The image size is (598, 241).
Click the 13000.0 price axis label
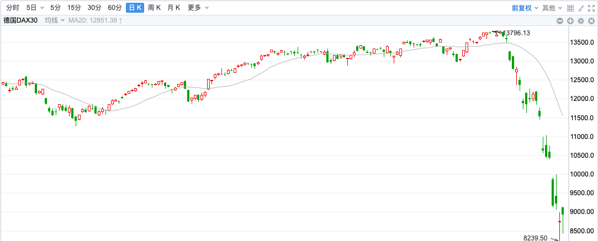point(582,61)
